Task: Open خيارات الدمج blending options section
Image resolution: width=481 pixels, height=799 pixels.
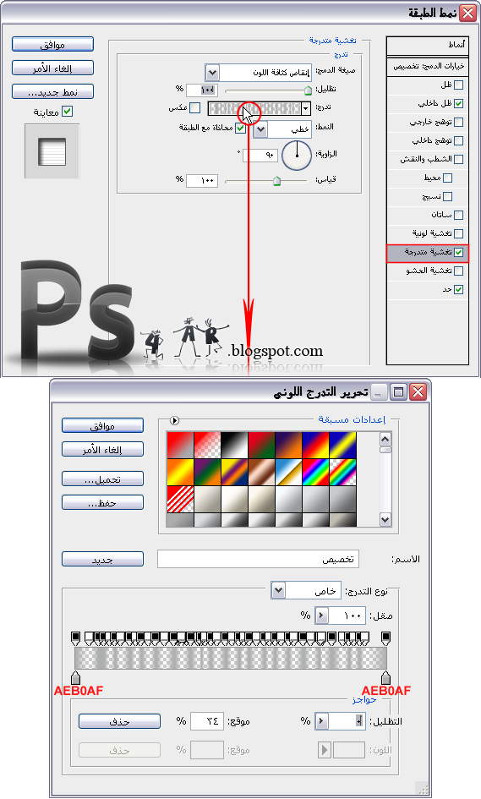Action: pyautogui.click(x=428, y=66)
